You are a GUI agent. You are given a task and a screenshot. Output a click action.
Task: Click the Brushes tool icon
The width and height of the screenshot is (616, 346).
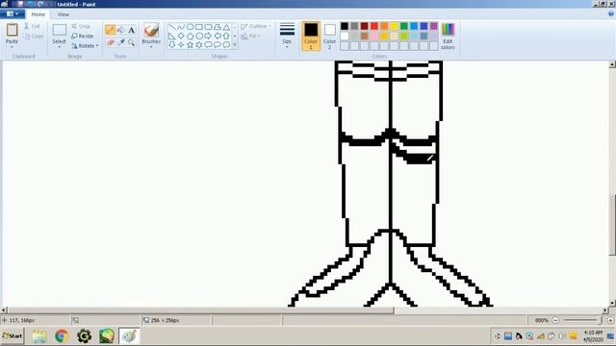coord(151,30)
